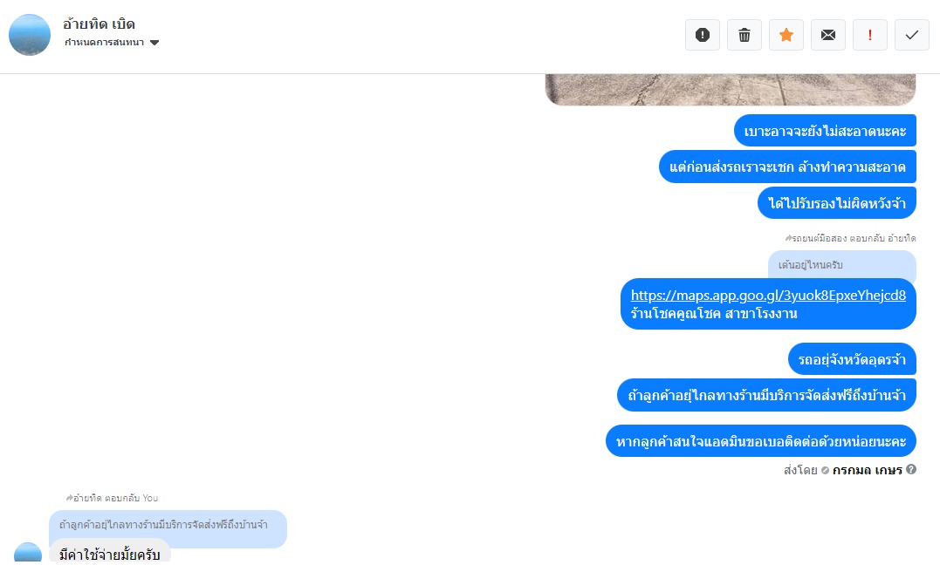Toggle the orange star follow-up icon

786,35
